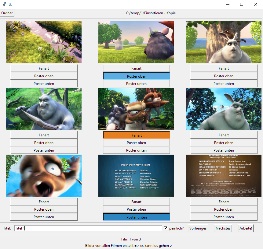
Task: Click the status text Bilder von allen Filmen erstellt
Action: pos(129,246)
